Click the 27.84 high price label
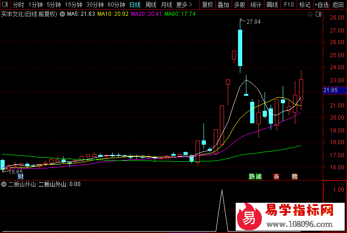The image size is (347, 233). [x=253, y=22]
